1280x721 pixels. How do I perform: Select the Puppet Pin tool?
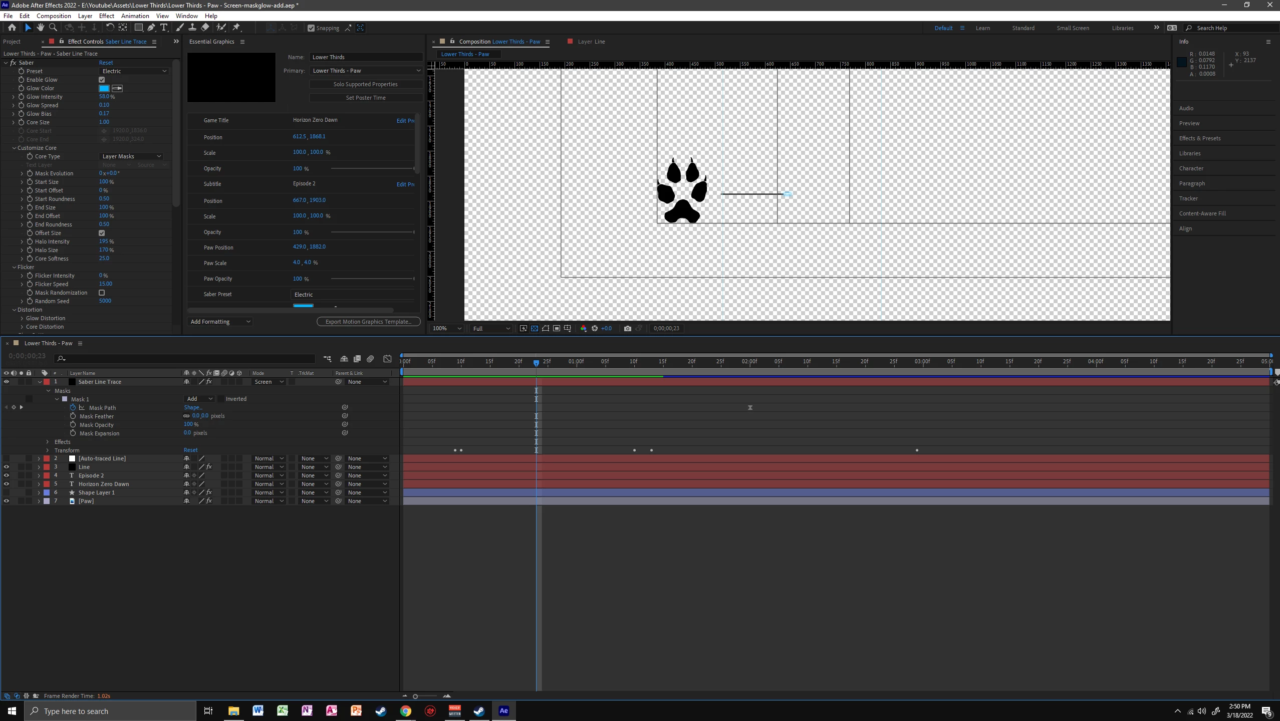pos(236,28)
